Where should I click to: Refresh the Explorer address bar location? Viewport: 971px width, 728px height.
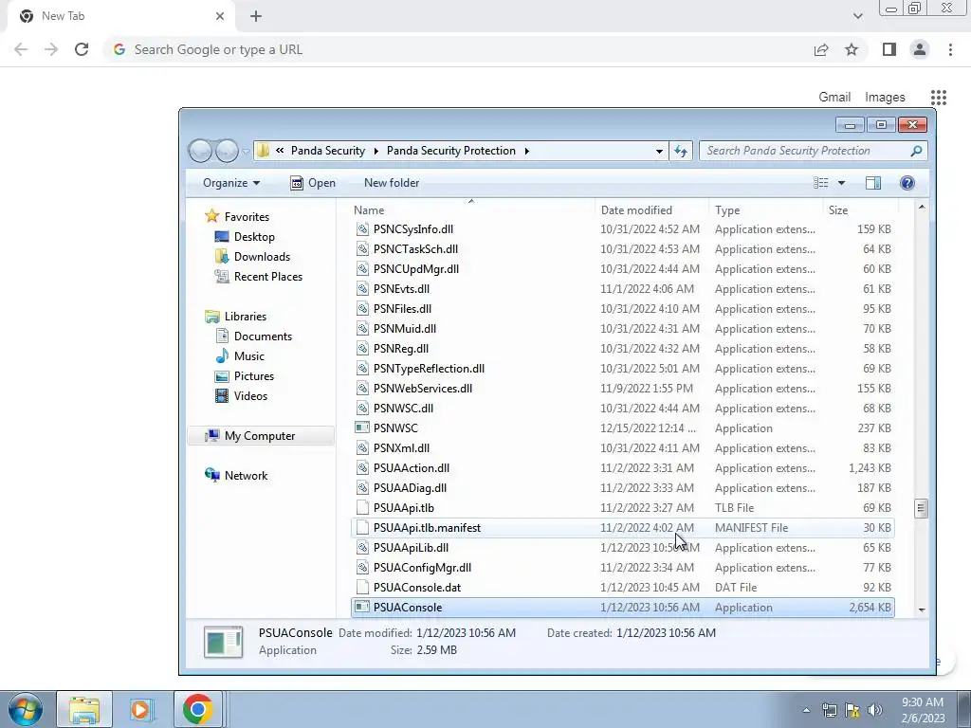point(681,151)
